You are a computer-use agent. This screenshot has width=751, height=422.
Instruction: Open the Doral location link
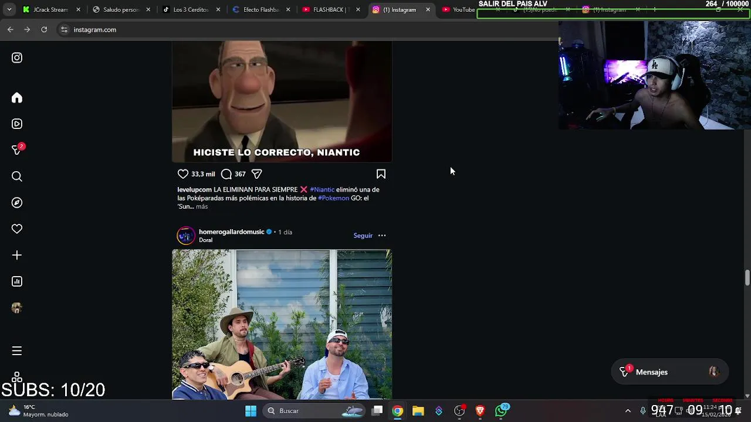pos(205,240)
